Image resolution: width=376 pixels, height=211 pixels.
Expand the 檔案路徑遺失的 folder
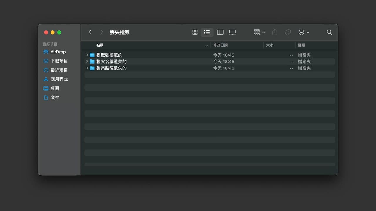coord(87,68)
